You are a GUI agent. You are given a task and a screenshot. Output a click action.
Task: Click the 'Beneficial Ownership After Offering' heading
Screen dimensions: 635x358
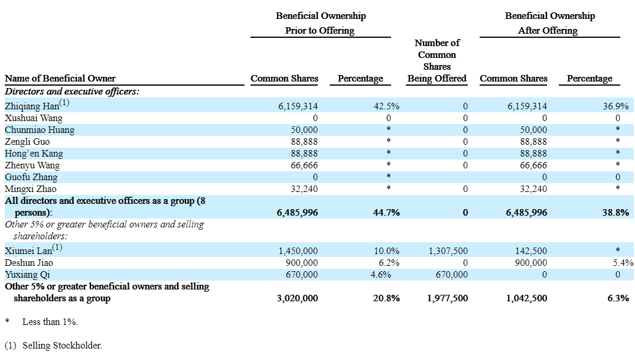[549, 23]
